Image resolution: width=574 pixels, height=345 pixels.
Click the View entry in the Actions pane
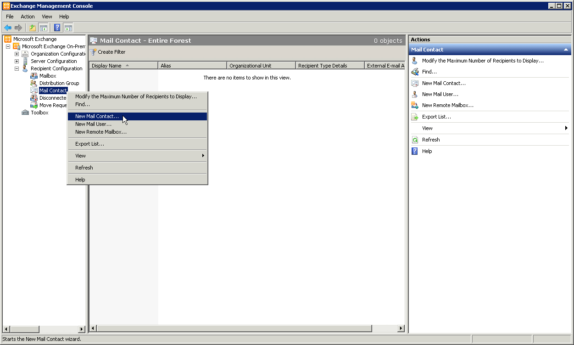tap(427, 128)
